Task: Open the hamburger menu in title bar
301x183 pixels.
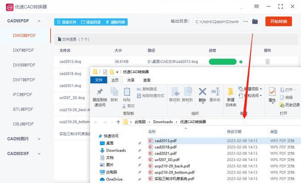Action: pyautogui.click(x=257, y=6)
